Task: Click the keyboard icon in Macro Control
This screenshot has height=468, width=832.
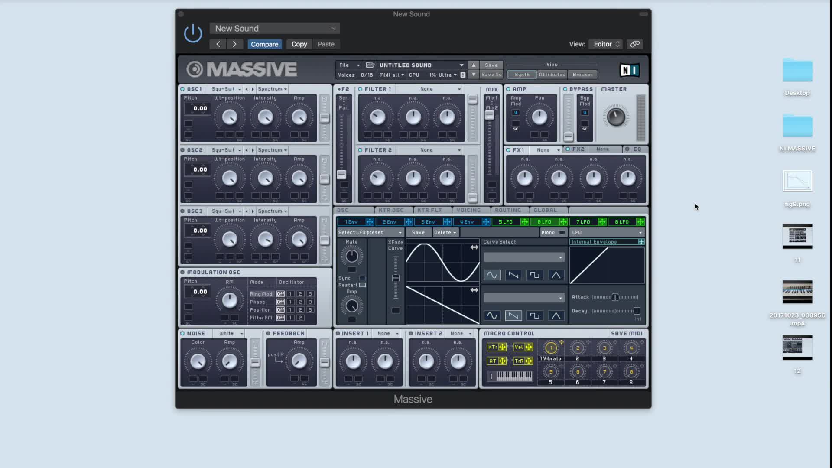Action: [514, 376]
